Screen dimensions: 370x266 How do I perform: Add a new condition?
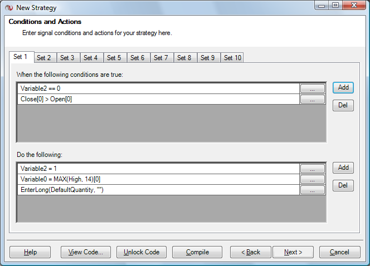tap(343, 87)
